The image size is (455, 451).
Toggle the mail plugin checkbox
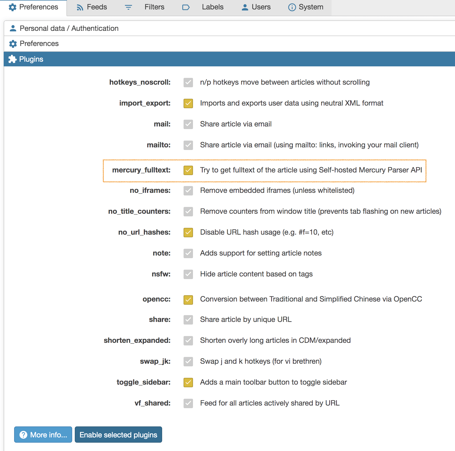coord(188,124)
